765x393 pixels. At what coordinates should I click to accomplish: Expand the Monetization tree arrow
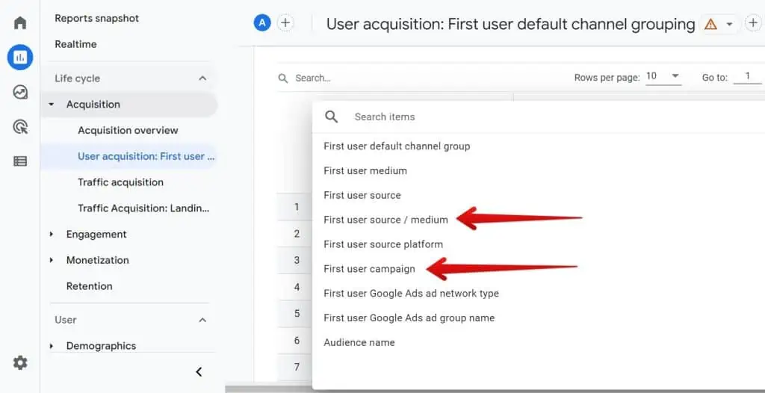[52, 260]
